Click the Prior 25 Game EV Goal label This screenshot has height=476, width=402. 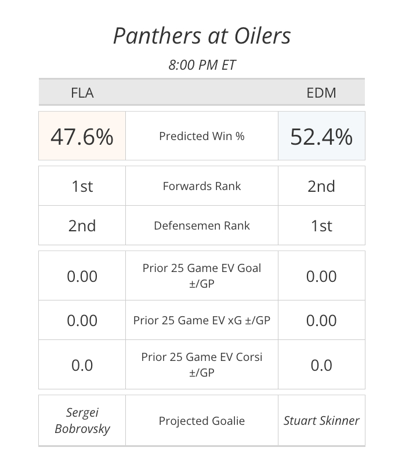coord(201,276)
